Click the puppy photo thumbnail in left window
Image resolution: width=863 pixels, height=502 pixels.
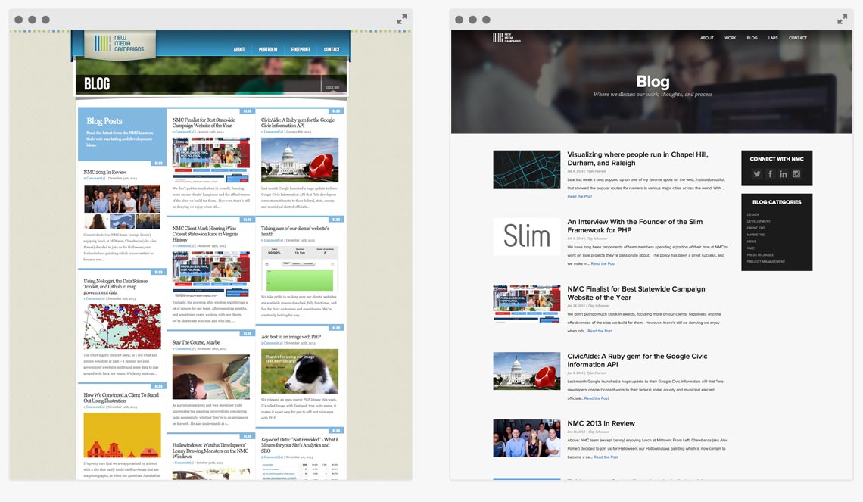[300, 371]
